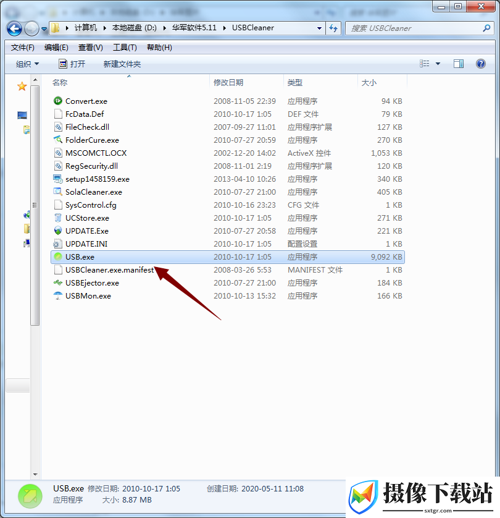Screen dimensions: 500x518
Task: Open the 工具(T) menu
Action: [x=125, y=48]
